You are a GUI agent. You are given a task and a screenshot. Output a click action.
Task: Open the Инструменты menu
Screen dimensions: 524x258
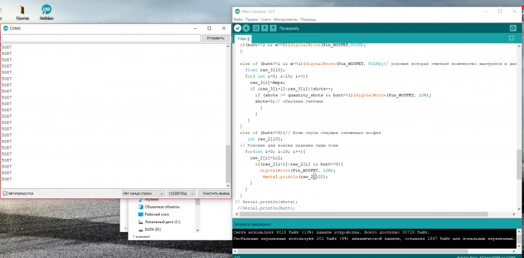pyautogui.click(x=286, y=19)
